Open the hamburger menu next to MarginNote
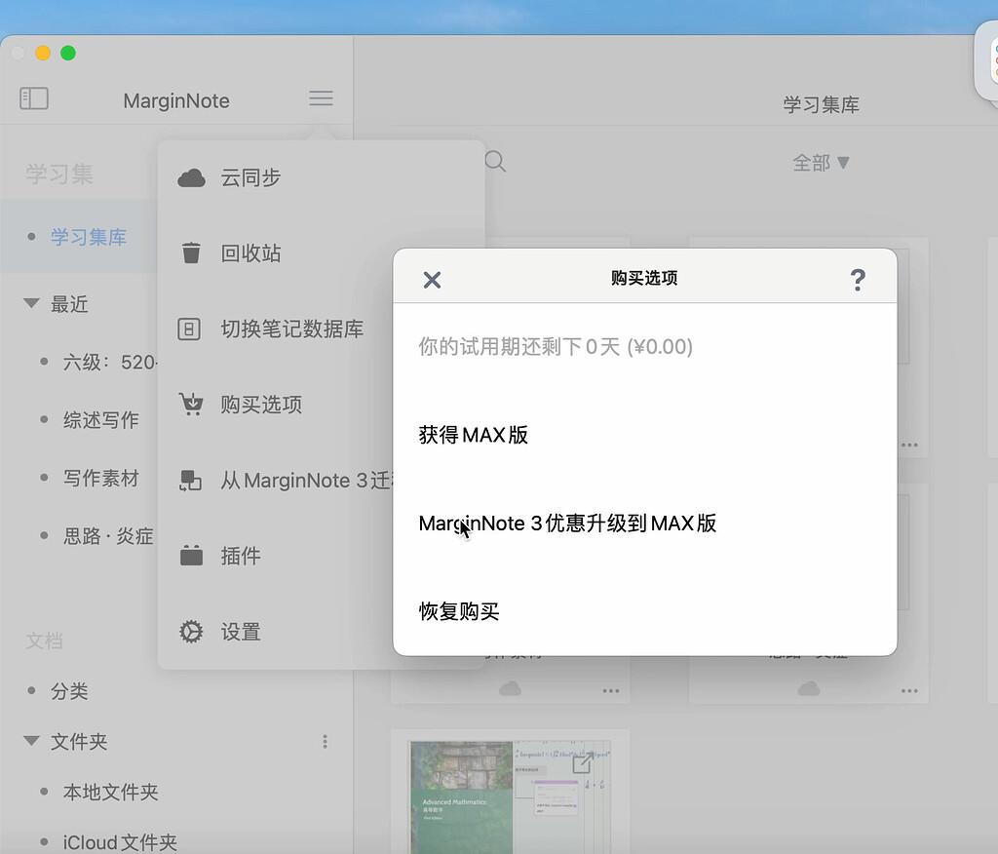998x854 pixels. (321, 97)
